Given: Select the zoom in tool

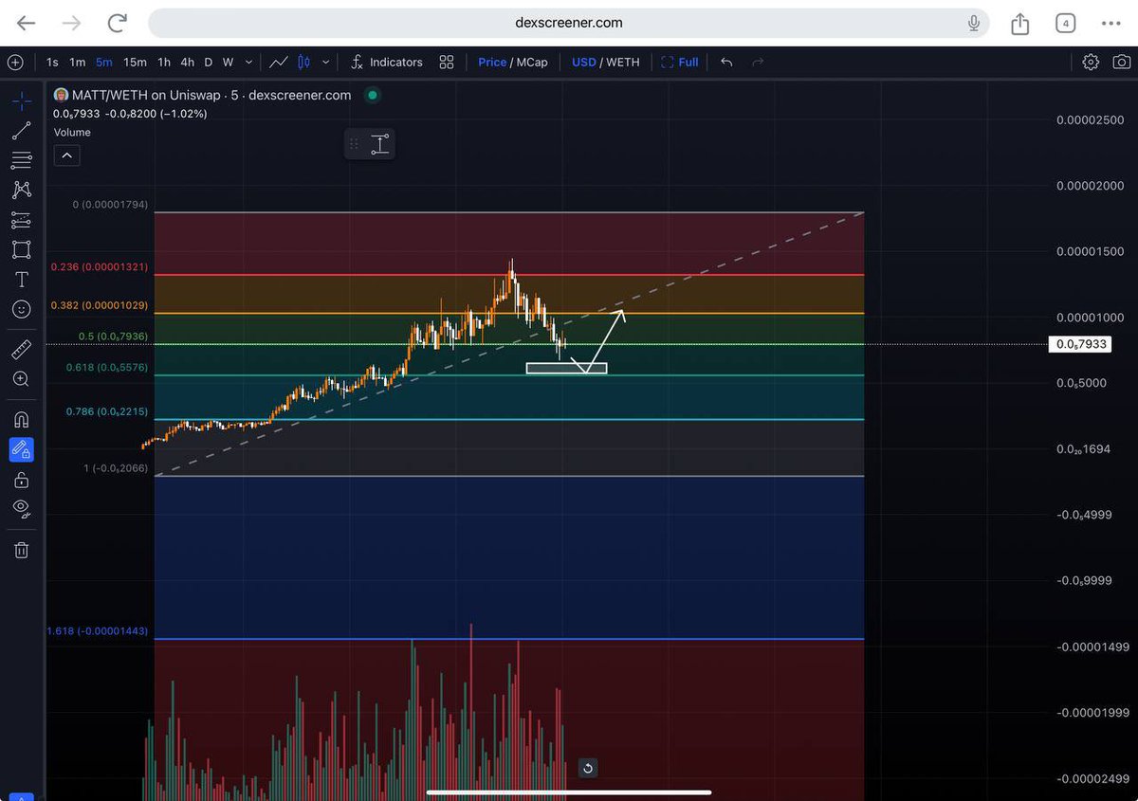Looking at the screenshot, I should point(21,379).
